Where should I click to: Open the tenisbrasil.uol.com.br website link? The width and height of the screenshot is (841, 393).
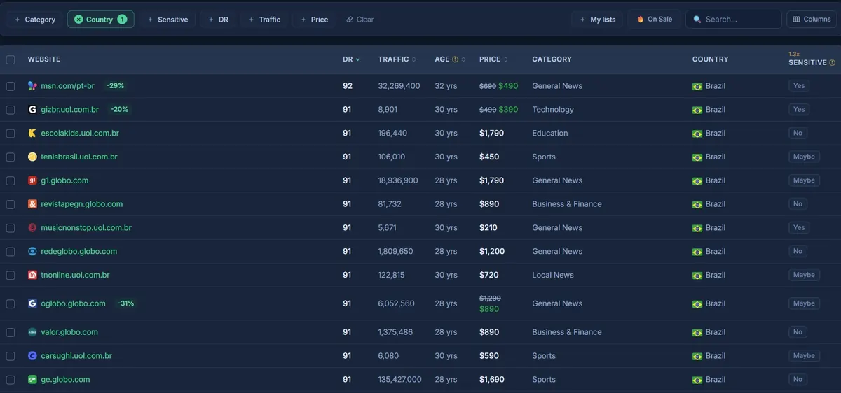click(79, 157)
